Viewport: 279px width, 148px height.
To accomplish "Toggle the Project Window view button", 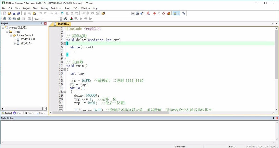I will 175,13.
